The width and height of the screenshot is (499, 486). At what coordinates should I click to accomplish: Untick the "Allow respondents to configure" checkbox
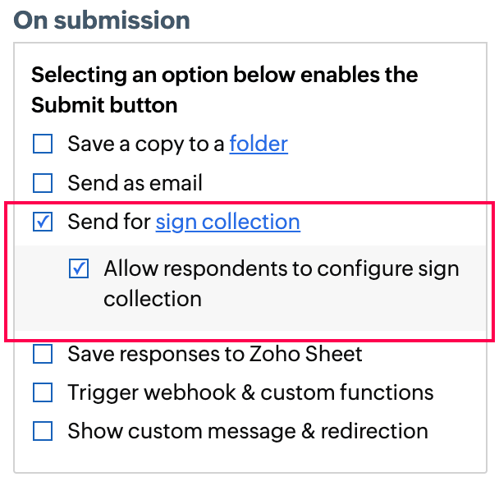coord(79,268)
